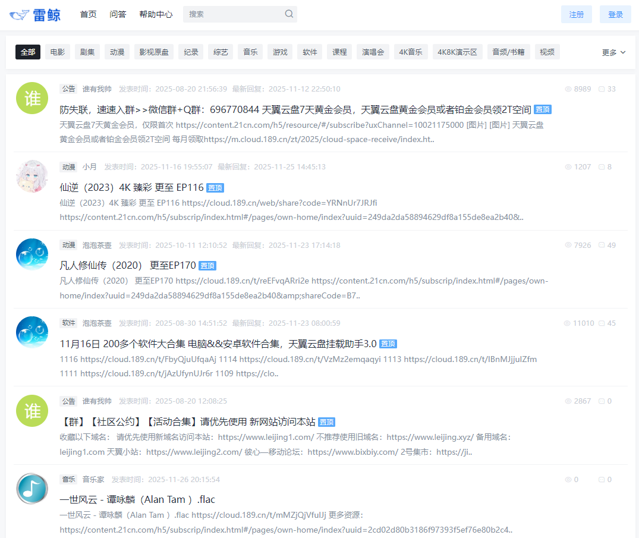Click the 注册 button
This screenshot has height=538, width=639.
[x=576, y=14]
